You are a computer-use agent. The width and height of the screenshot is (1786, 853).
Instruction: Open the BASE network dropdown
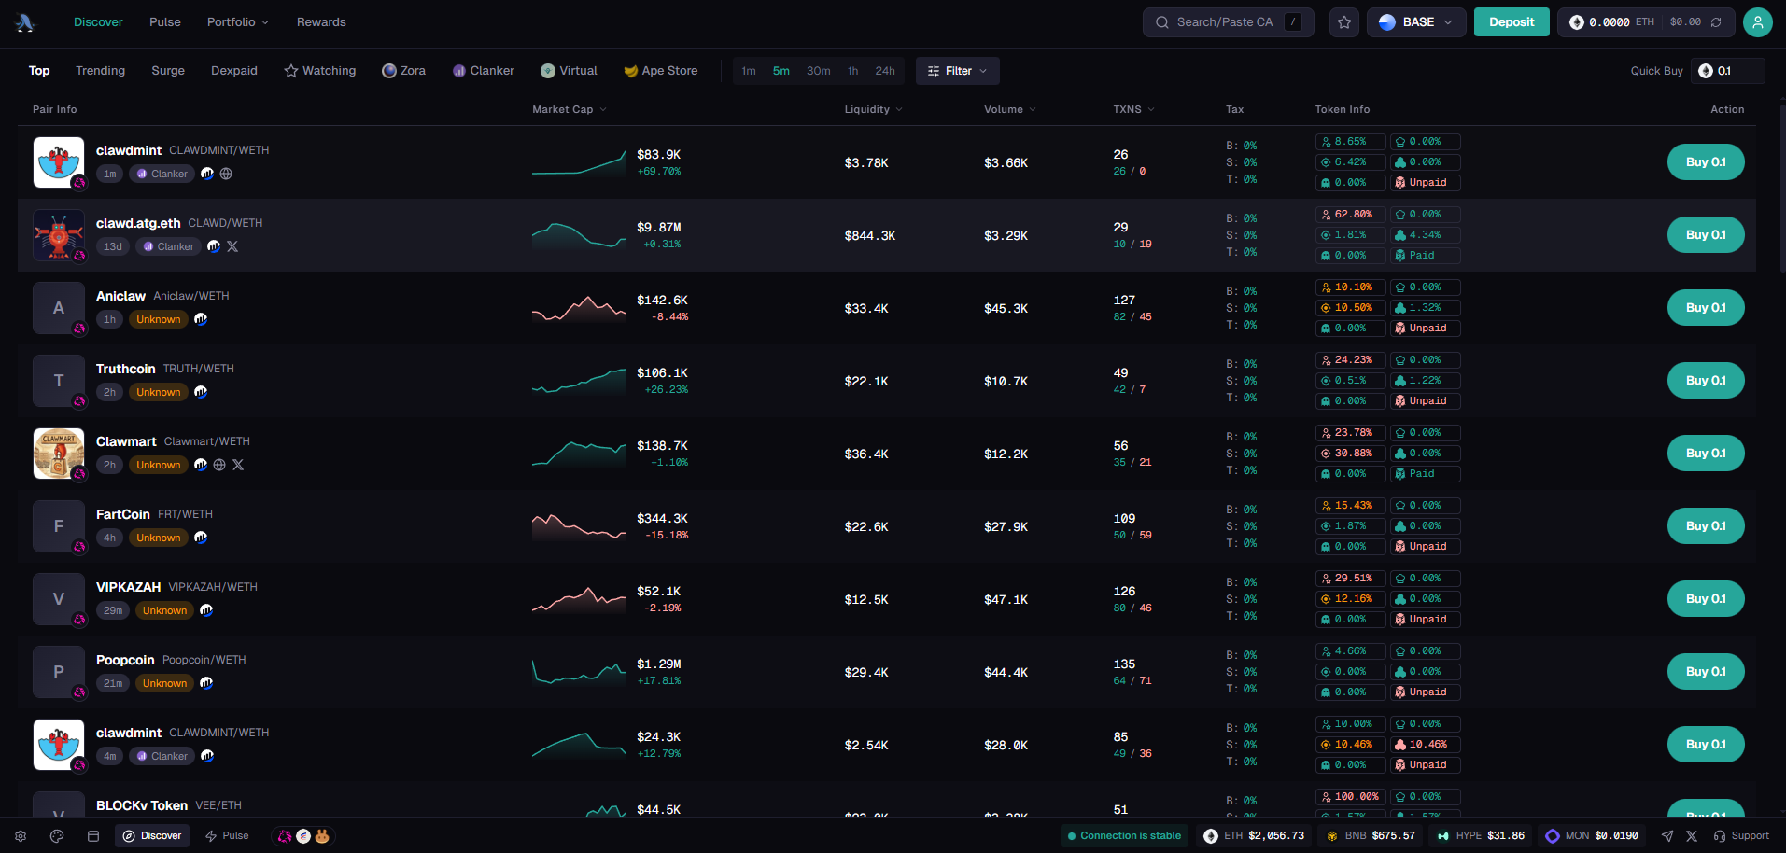pos(1415,22)
